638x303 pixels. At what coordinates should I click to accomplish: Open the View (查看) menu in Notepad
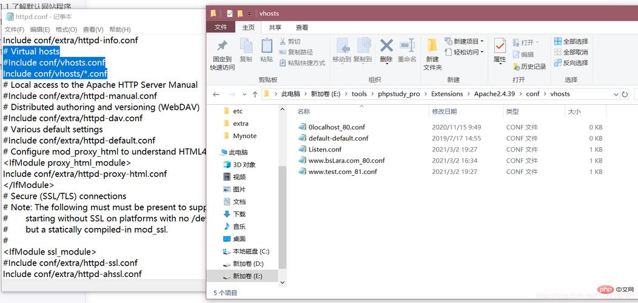point(93,29)
